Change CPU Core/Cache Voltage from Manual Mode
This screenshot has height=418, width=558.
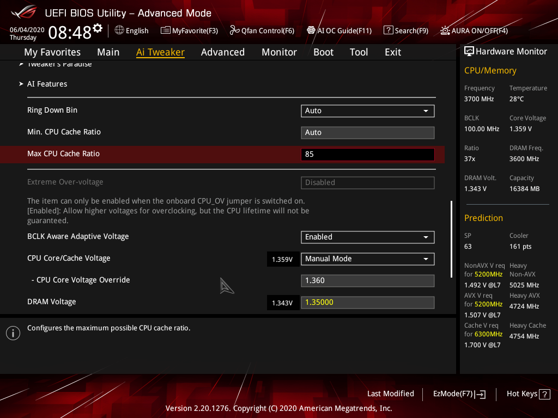tap(367, 259)
